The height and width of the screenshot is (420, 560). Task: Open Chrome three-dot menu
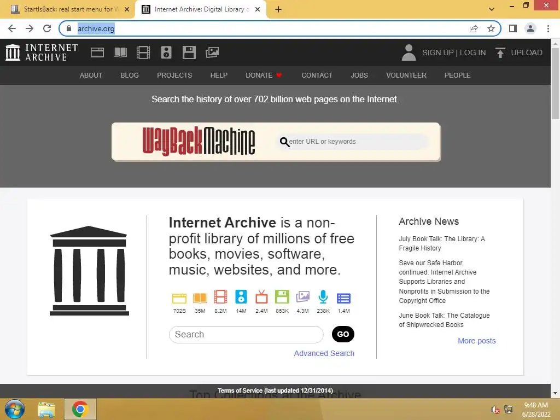tap(548, 28)
